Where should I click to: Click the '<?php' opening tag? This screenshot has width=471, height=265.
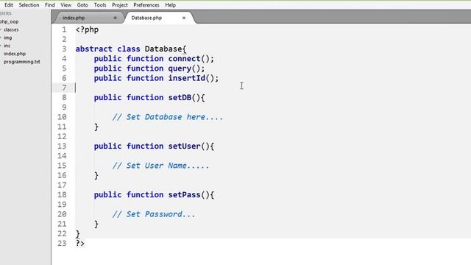pos(87,29)
